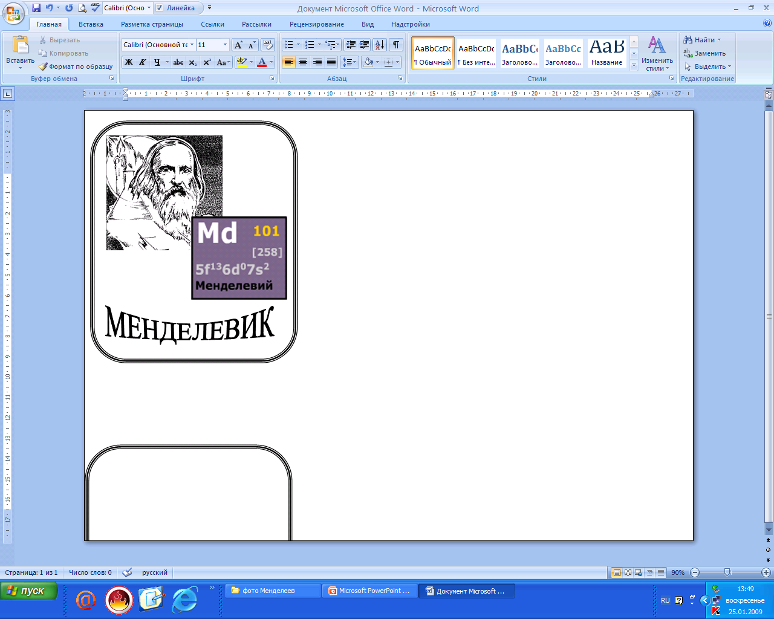The width and height of the screenshot is (774, 619).
Task: Run spelling check from quick access toolbar
Action: click(95, 8)
